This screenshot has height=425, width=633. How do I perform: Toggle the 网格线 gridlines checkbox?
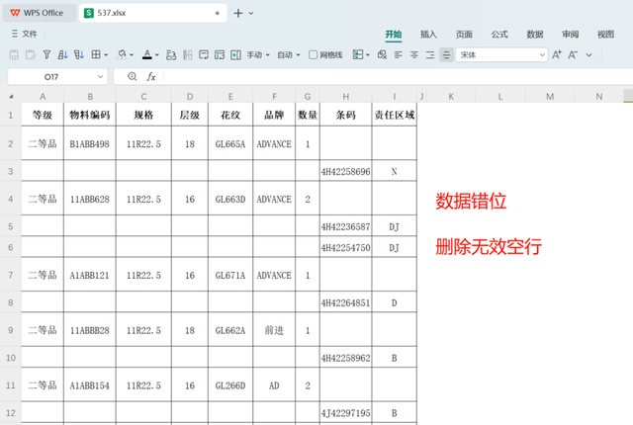pos(313,54)
